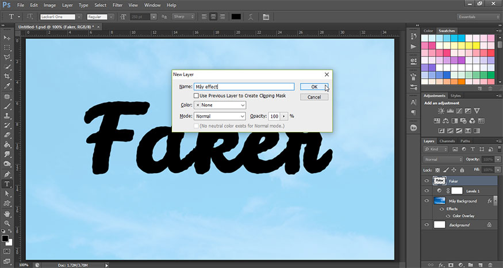This screenshot has height=268, width=503.
Task: Select the Zoom magnifier tool
Action: (x=7, y=223)
